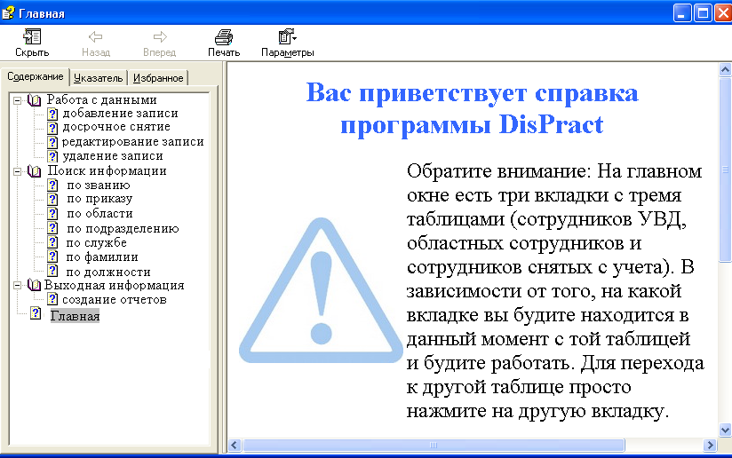Open the Параметры toolbar icon

[x=287, y=37]
